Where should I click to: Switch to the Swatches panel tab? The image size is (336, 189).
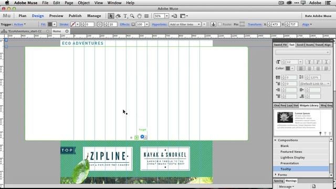click(x=278, y=45)
